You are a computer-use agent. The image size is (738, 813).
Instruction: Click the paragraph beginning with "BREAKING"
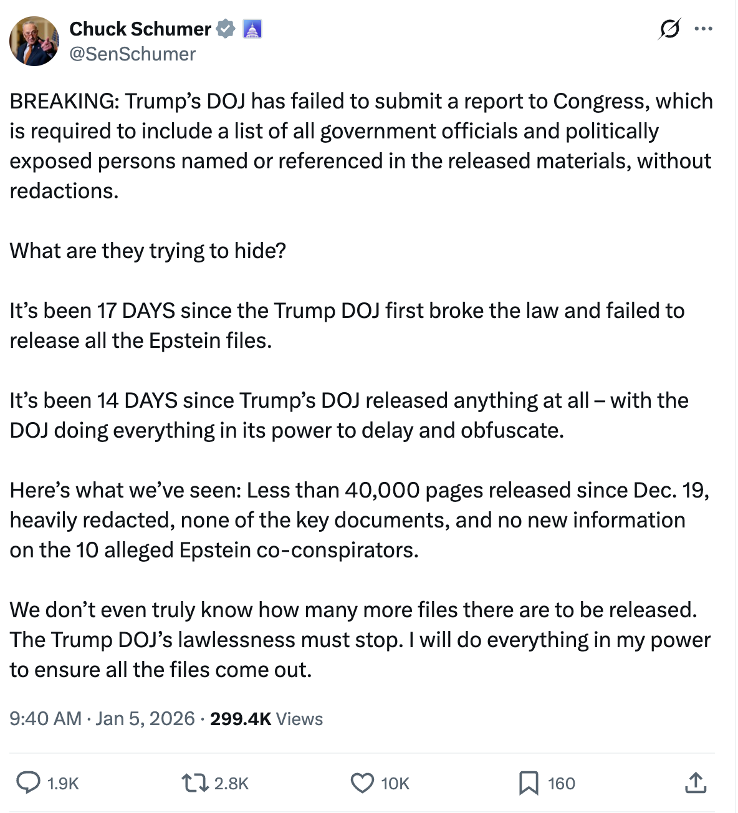360,146
